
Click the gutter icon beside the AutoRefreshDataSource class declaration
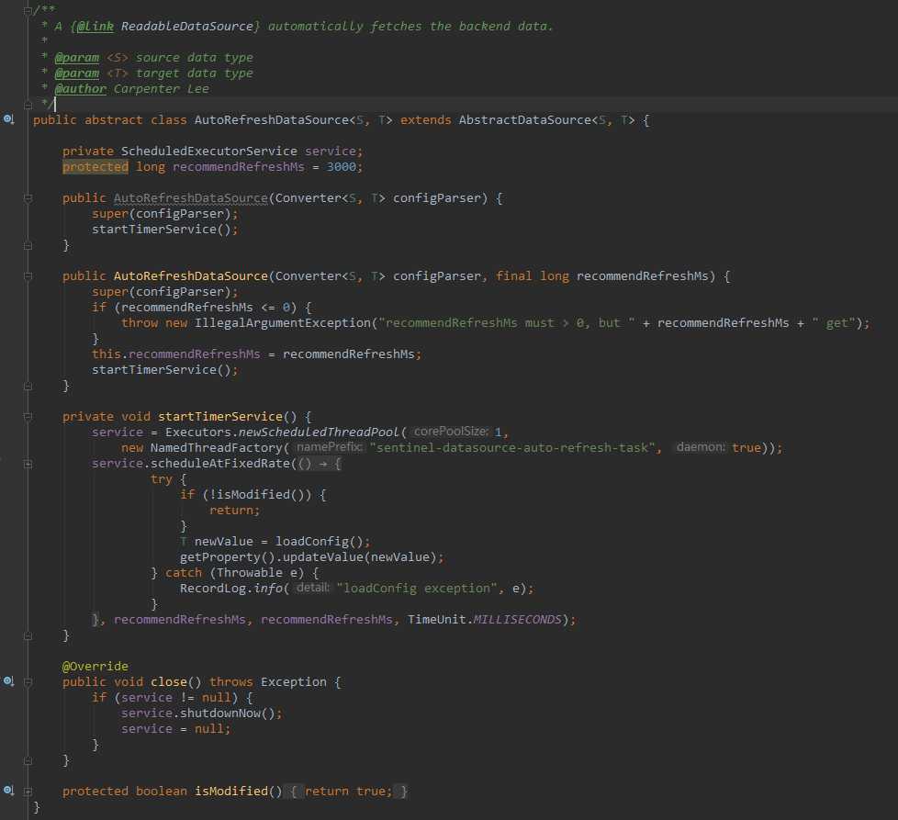click(8, 119)
